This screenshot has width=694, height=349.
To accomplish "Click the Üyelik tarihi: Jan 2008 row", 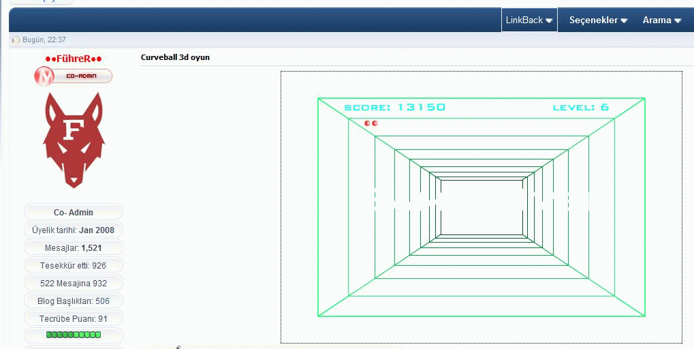I will pyautogui.click(x=73, y=230).
